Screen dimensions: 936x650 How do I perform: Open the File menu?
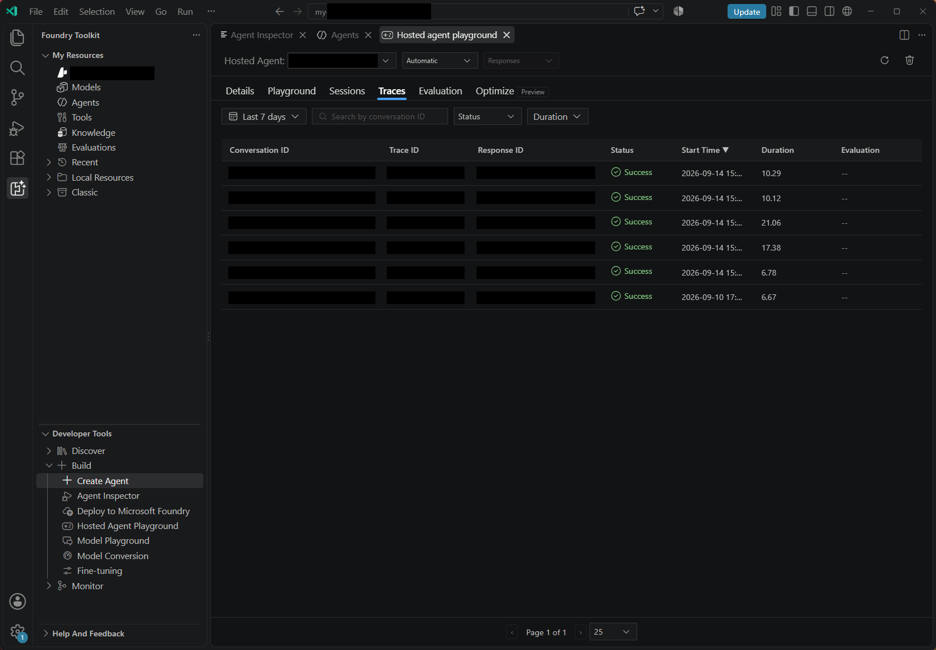[36, 11]
